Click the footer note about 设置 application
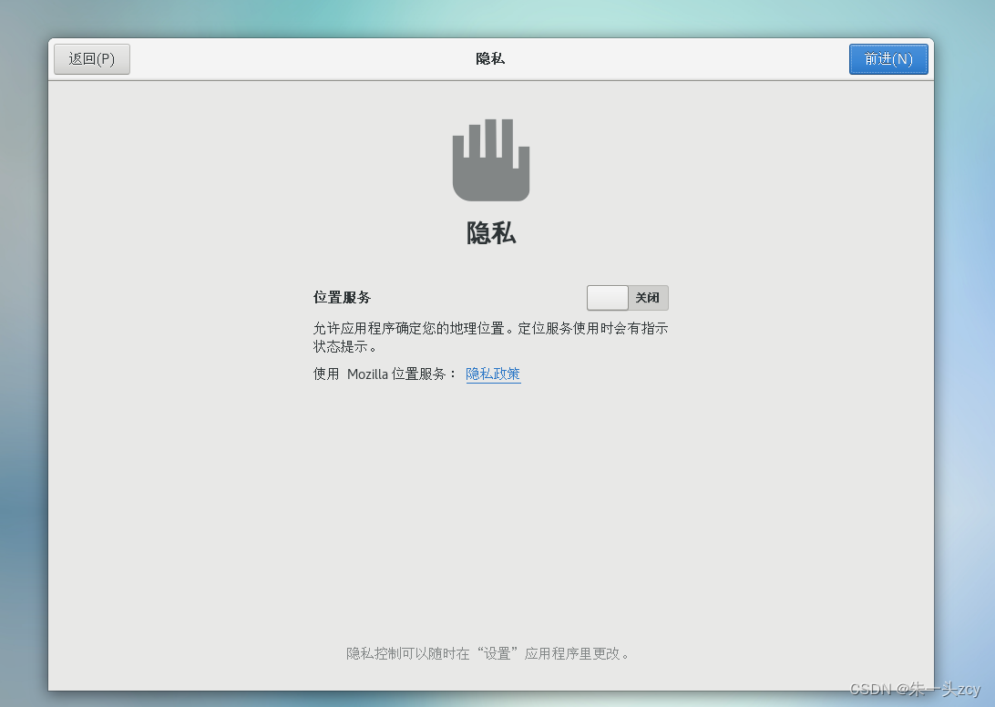The image size is (995, 707). tap(487, 653)
